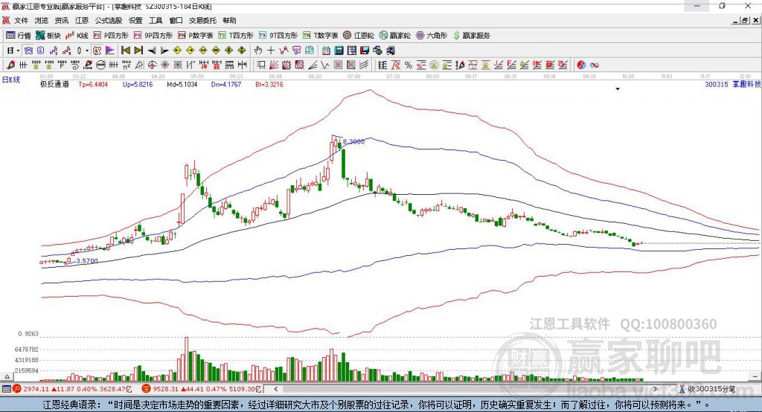Open the 板块 sector view
Image resolution: width=762 pixels, height=412 pixels.
coord(48,36)
